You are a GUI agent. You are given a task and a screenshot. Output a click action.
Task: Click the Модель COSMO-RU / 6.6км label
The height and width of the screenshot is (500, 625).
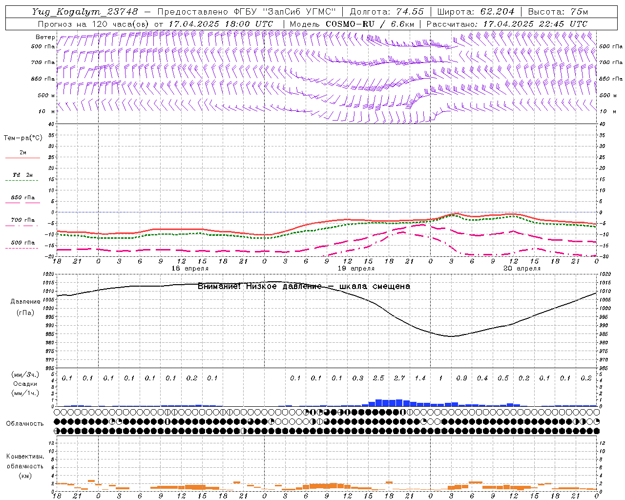pos(352,24)
